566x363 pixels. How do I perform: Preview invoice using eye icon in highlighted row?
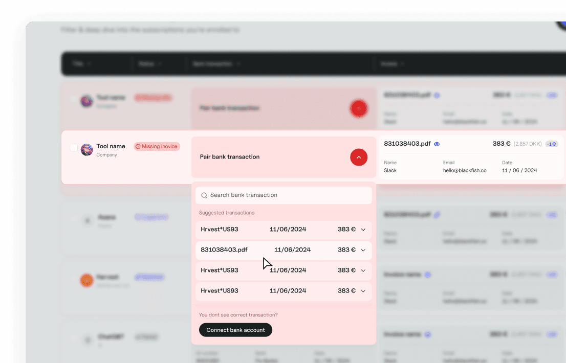pyautogui.click(x=437, y=144)
